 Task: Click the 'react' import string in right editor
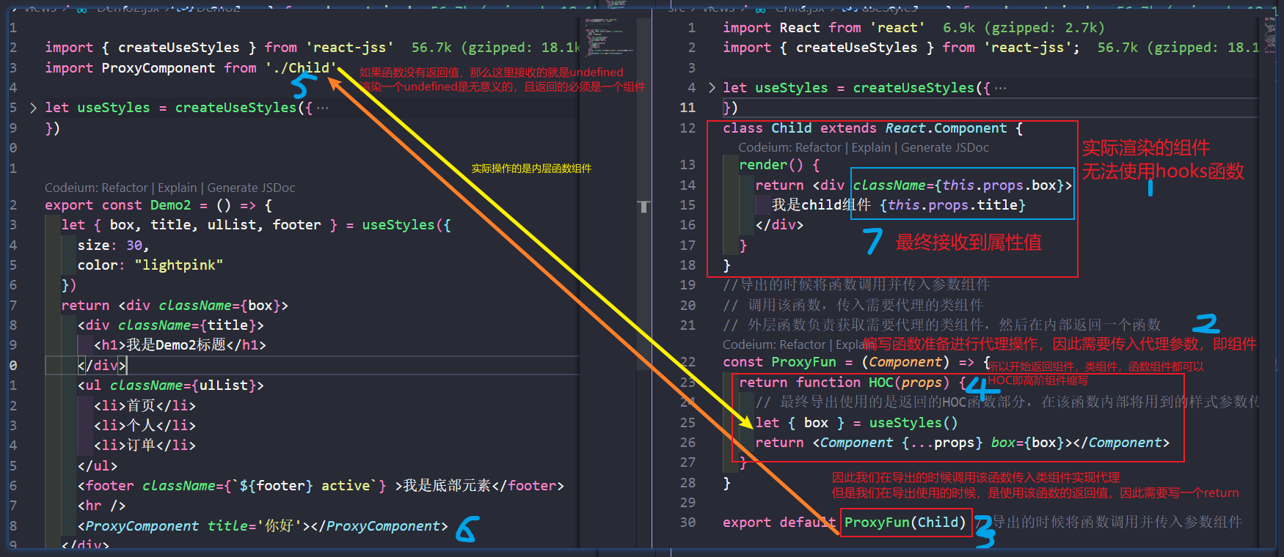(898, 28)
